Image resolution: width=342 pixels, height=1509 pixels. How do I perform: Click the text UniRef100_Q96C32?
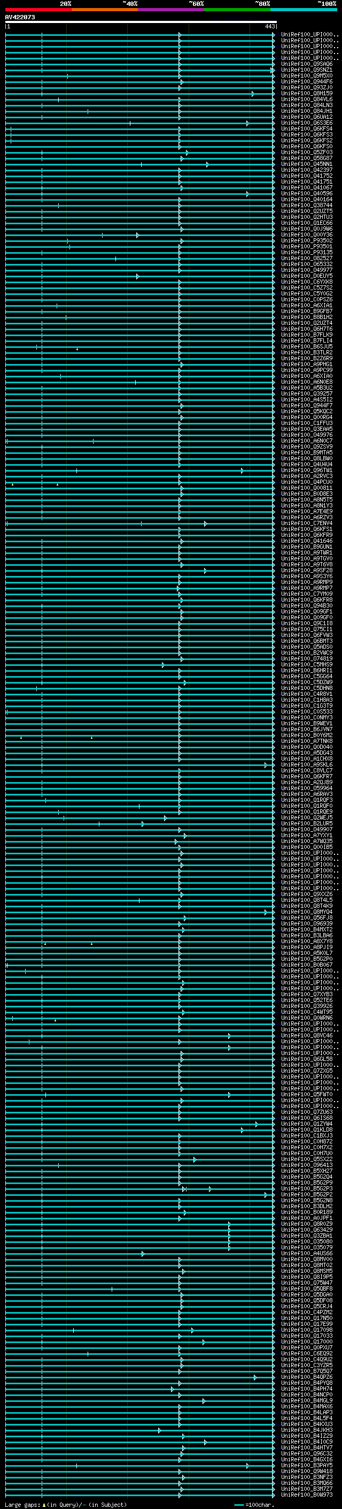306,1454
